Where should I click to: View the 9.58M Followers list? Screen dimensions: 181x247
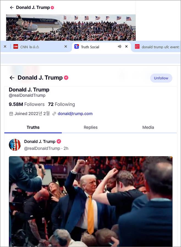27,104
